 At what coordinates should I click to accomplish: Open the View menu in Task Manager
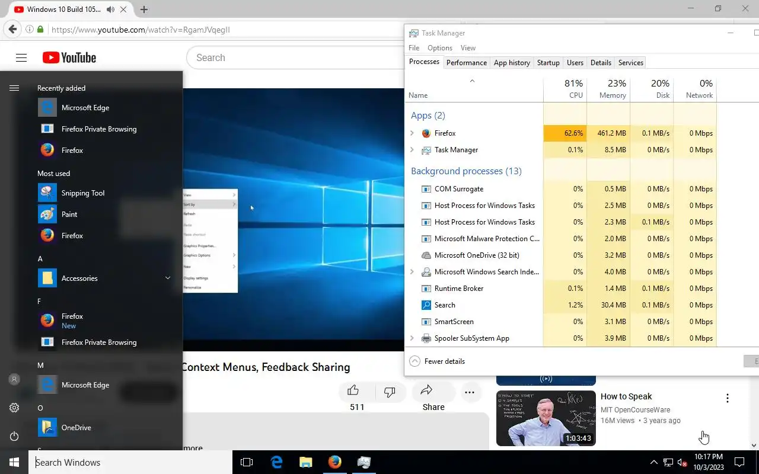tap(468, 48)
